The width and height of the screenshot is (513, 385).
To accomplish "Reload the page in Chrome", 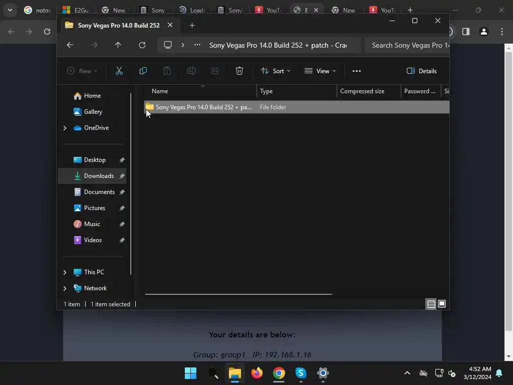I will [47, 32].
